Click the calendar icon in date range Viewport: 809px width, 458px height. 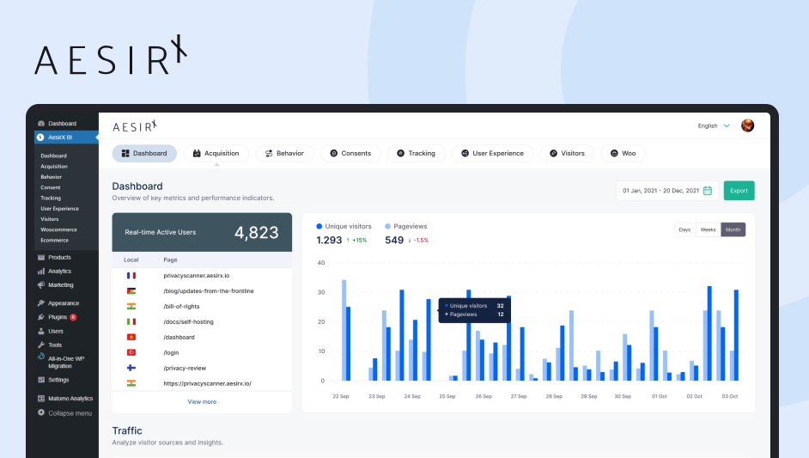click(x=708, y=191)
